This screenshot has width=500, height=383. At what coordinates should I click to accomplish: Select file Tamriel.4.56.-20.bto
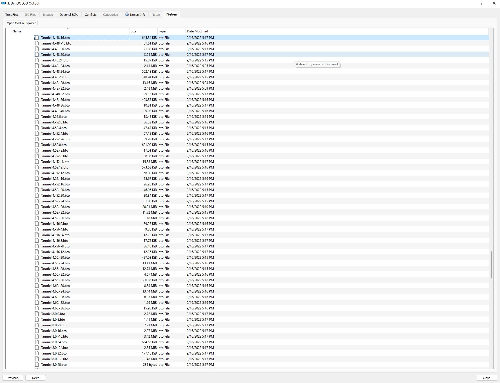55,257
